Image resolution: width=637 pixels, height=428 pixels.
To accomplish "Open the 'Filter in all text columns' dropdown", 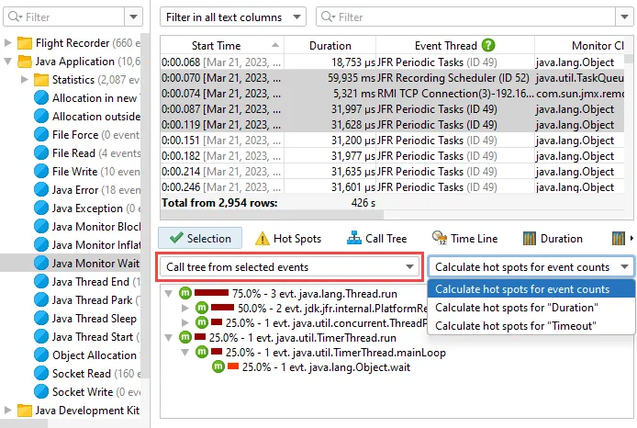I will point(233,17).
